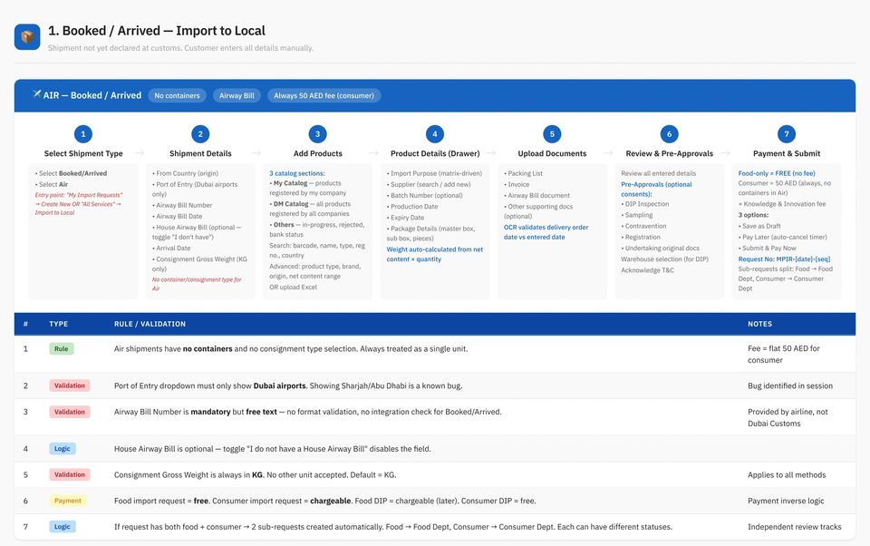
Task: Click the Validation badge in row 3
Action: coord(70,412)
